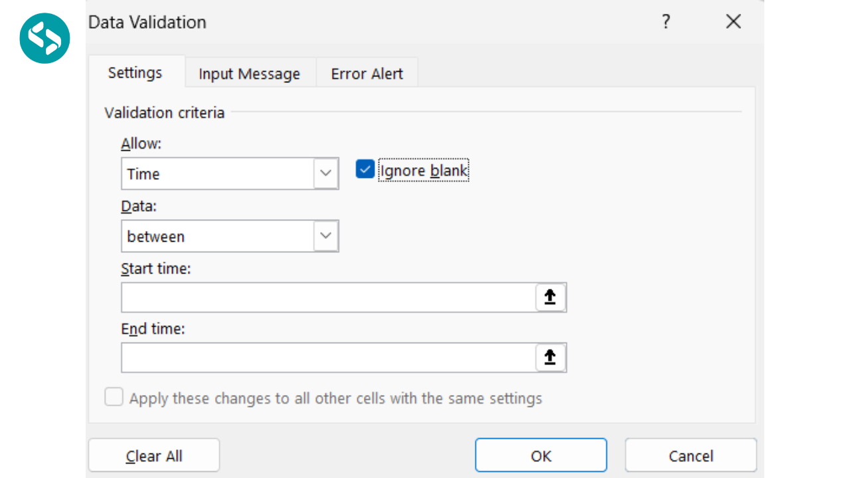
Task: Click the collapse dialog icon beside End time
Action: click(549, 357)
